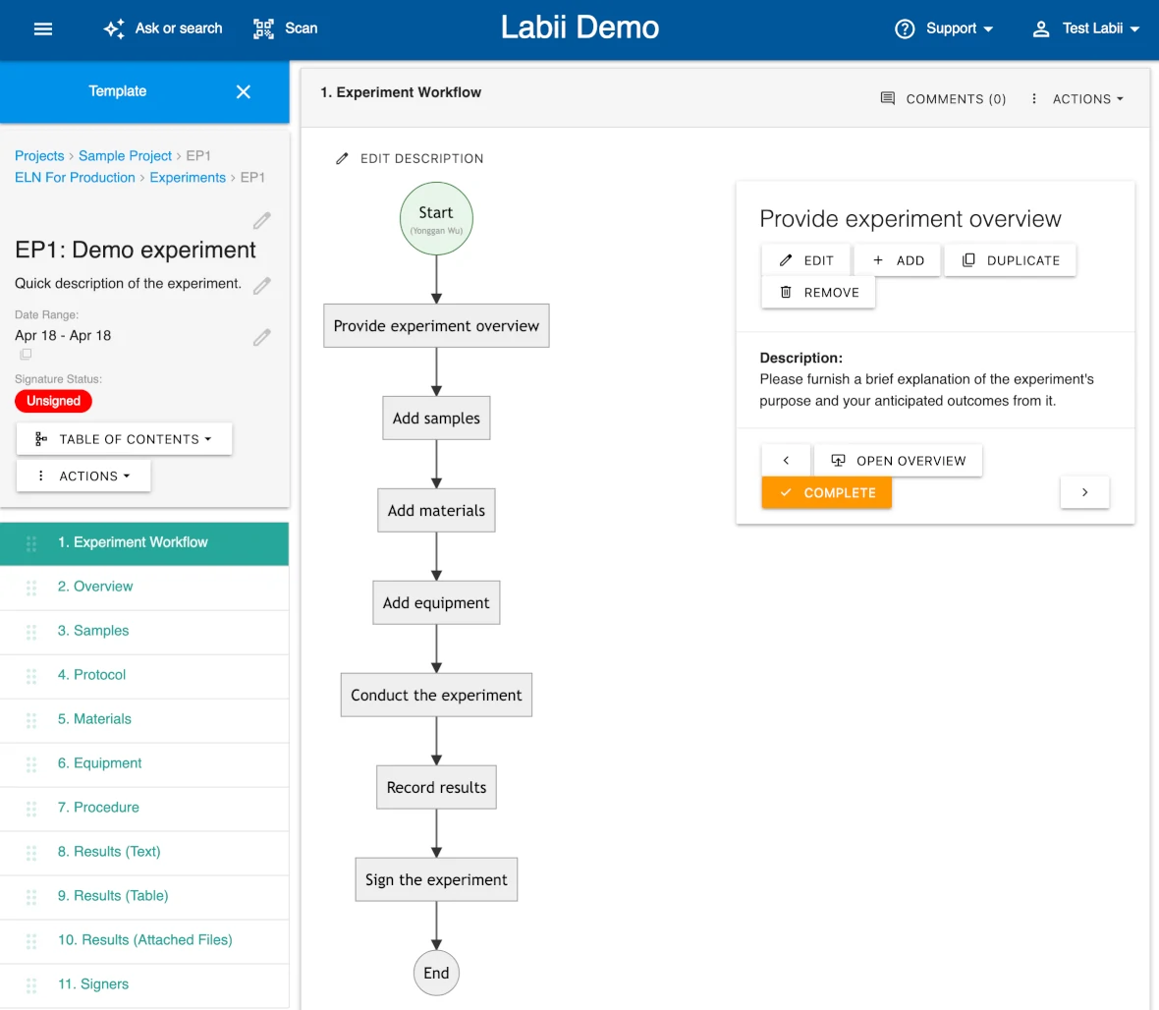Open the Actions dropdown in the sidebar
The image size is (1159, 1010).
tap(83, 476)
